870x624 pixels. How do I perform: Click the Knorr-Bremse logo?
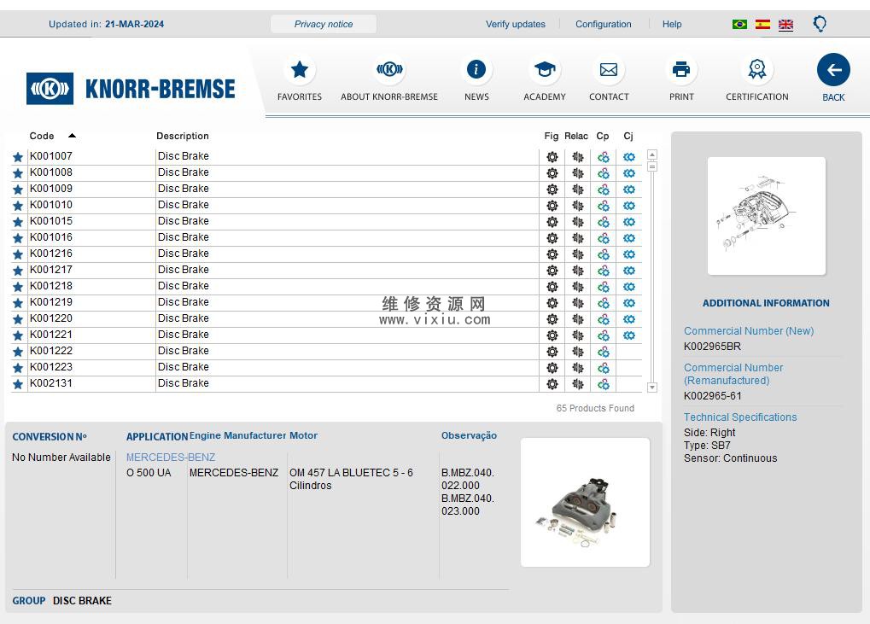(x=131, y=89)
